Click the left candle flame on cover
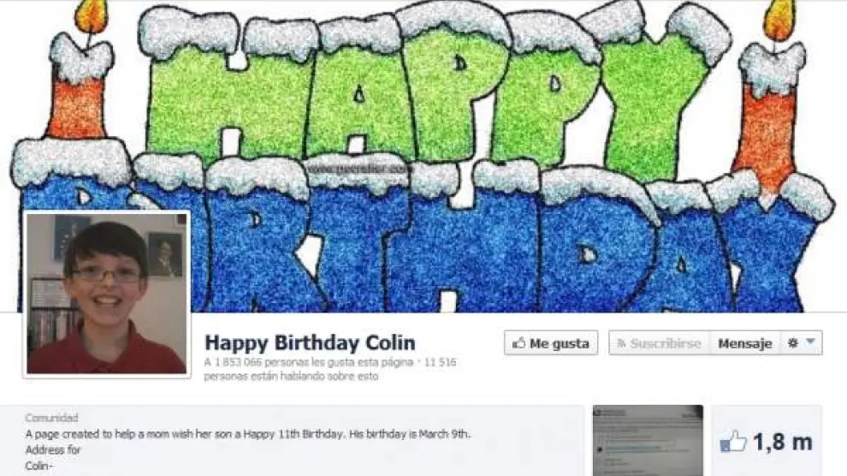Viewport: 847px width, 476px height. click(x=91, y=16)
